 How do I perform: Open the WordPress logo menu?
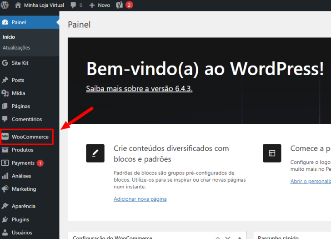tap(5, 5)
